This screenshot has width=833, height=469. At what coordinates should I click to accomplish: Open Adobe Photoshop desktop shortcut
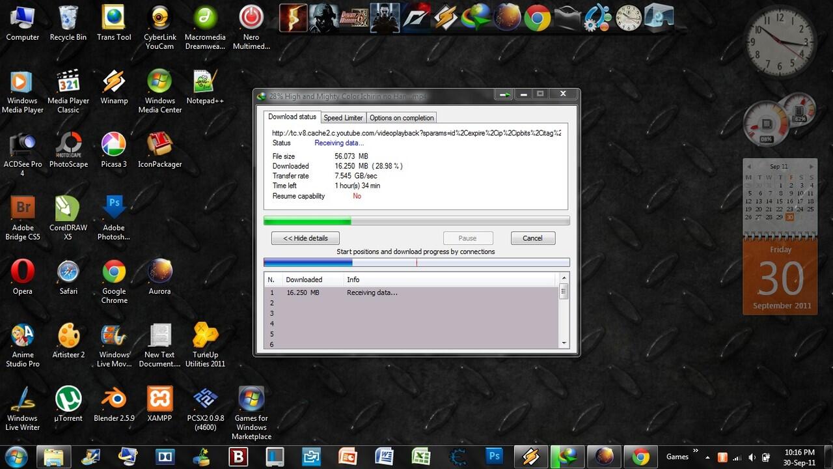point(114,218)
